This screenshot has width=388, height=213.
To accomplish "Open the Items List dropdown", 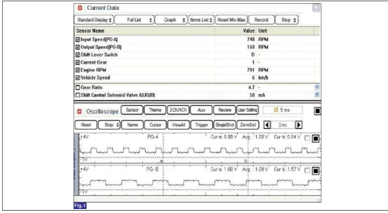I will [x=201, y=20].
